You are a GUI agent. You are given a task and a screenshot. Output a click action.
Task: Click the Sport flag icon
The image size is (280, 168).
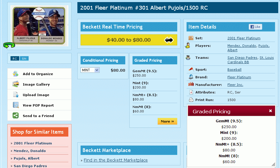(x=191, y=69)
